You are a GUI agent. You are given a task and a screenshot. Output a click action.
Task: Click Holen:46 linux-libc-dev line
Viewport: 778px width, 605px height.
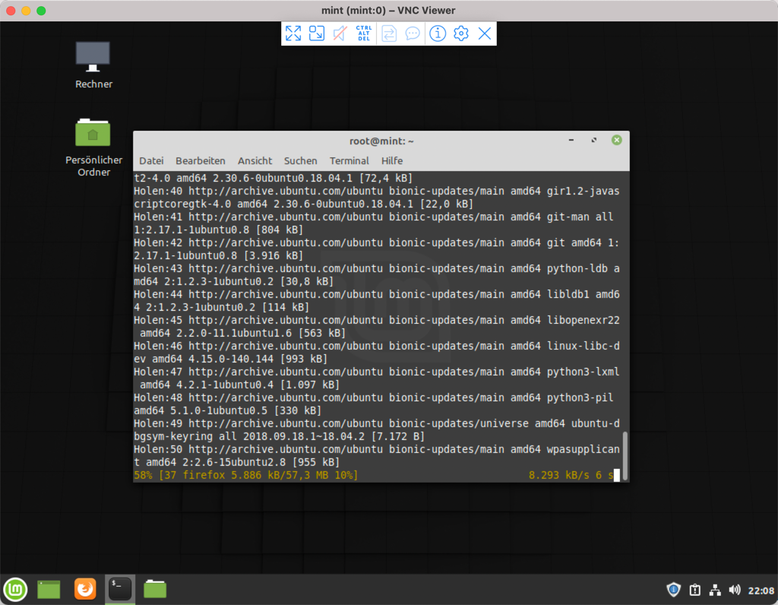(x=377, y=353)
